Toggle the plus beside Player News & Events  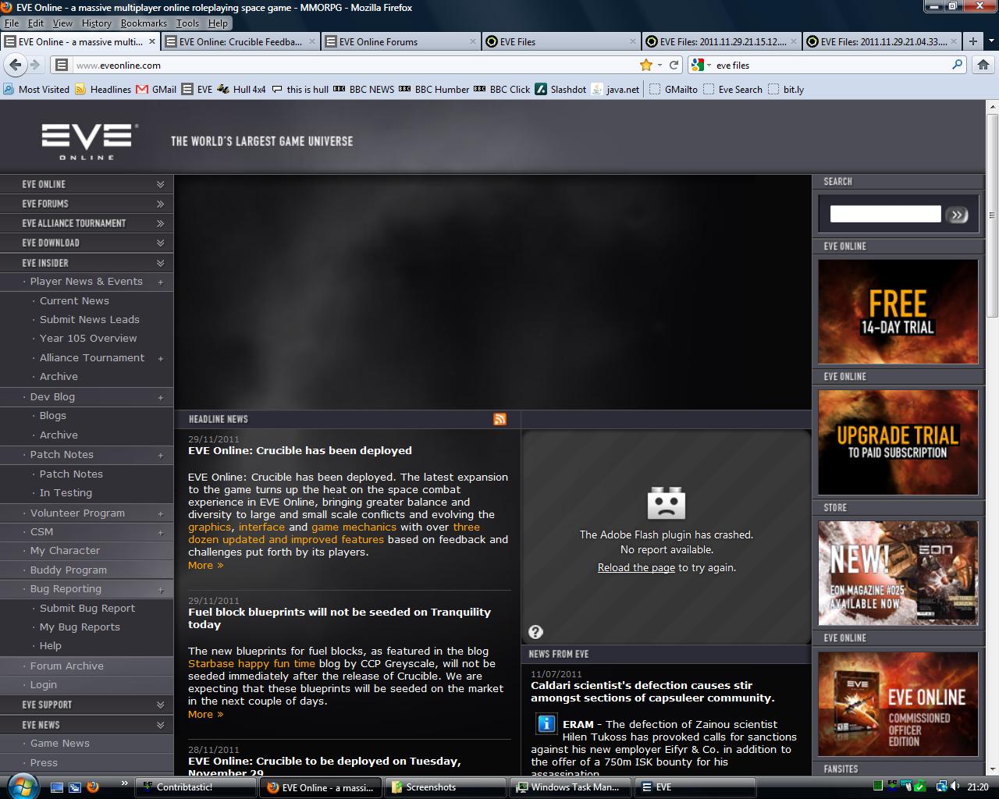click(161, 282)
